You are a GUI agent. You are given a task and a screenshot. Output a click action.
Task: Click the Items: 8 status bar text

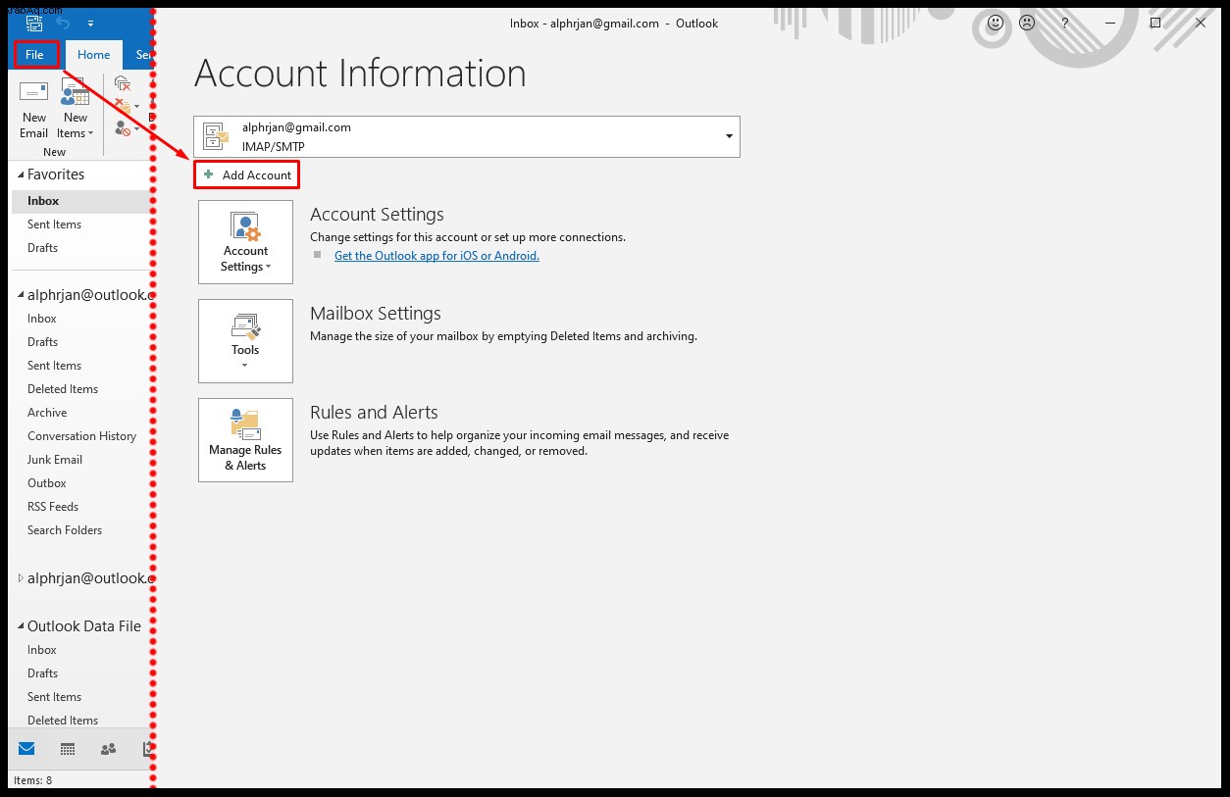pyautogui.click(x=33, y=780)
